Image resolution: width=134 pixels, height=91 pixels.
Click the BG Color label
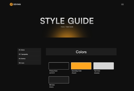click(x=52, y=85)
